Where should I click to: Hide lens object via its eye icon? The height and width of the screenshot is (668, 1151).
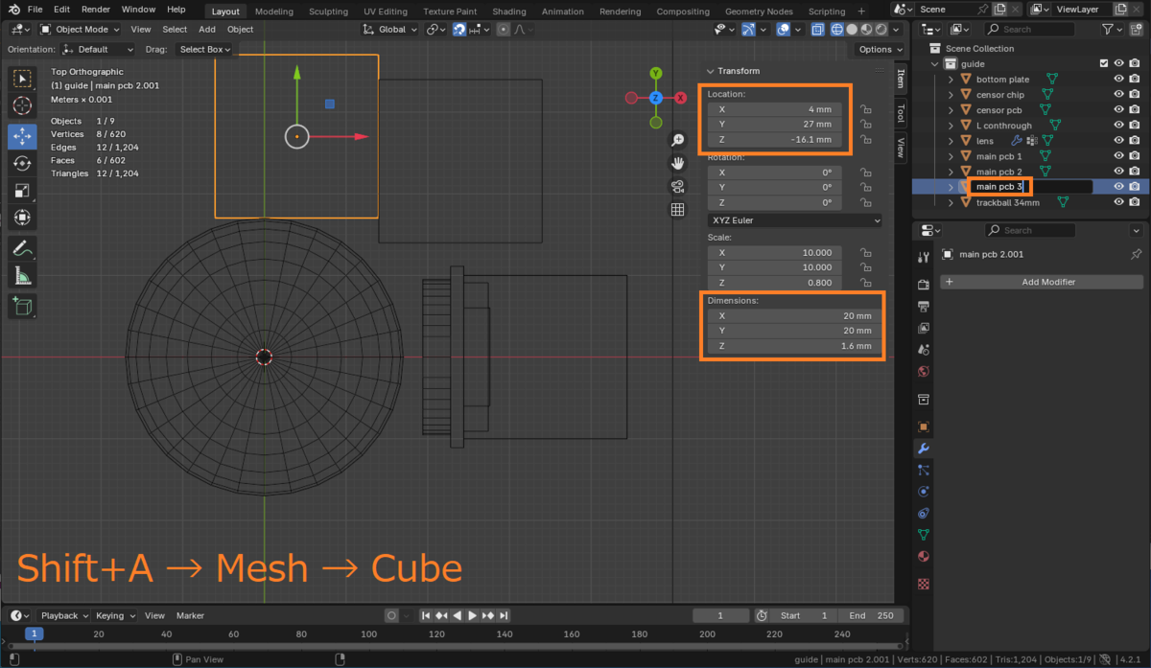point(1118,141)
